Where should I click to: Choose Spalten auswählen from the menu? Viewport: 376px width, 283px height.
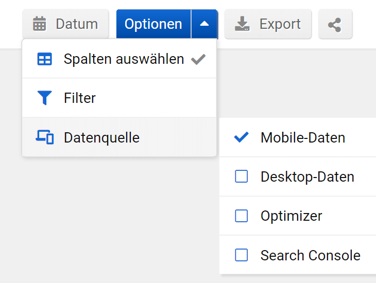(x=124, y=59)
